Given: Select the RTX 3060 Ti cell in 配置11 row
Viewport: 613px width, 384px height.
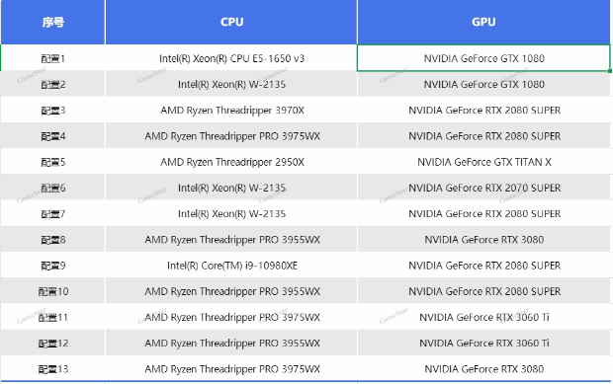Looking at the screenshot, I should [x=483, y=317].
